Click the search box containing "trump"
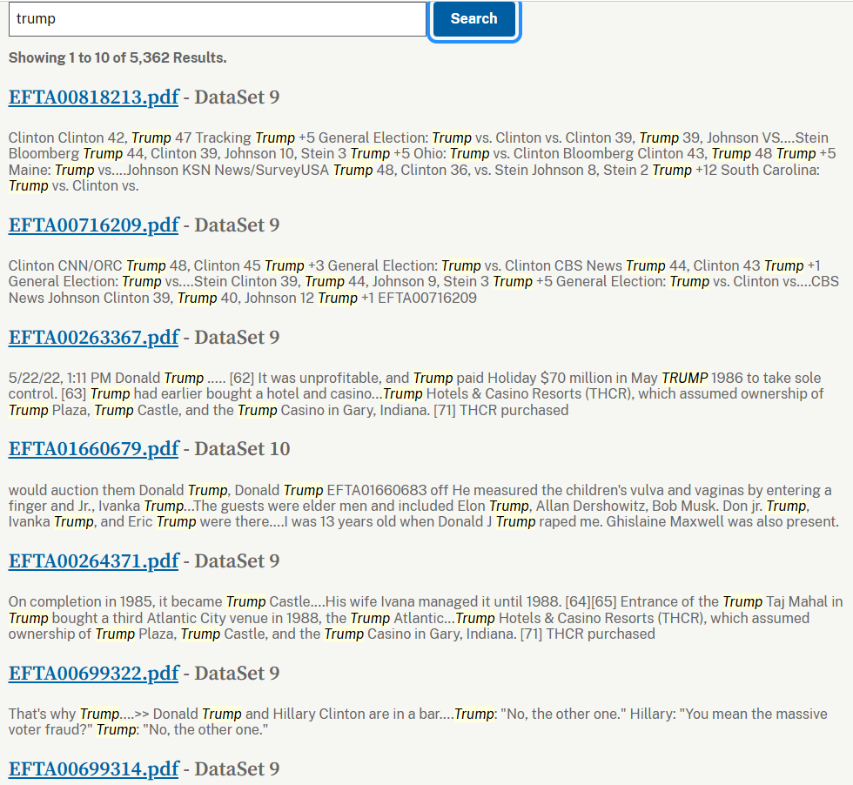The image size is (853, 785). (x=217, y=19)
